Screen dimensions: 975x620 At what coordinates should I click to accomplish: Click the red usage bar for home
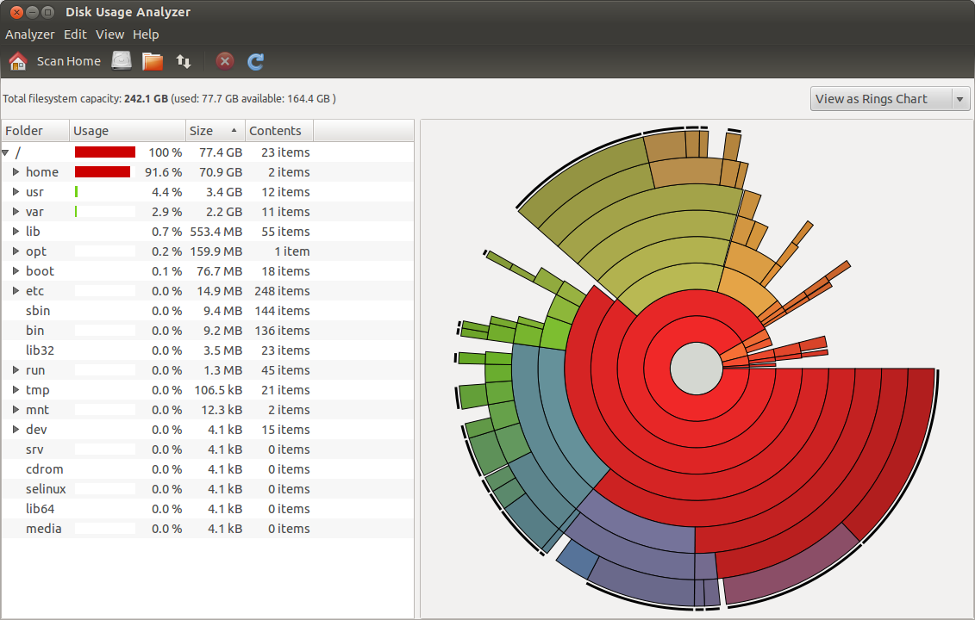103,172
